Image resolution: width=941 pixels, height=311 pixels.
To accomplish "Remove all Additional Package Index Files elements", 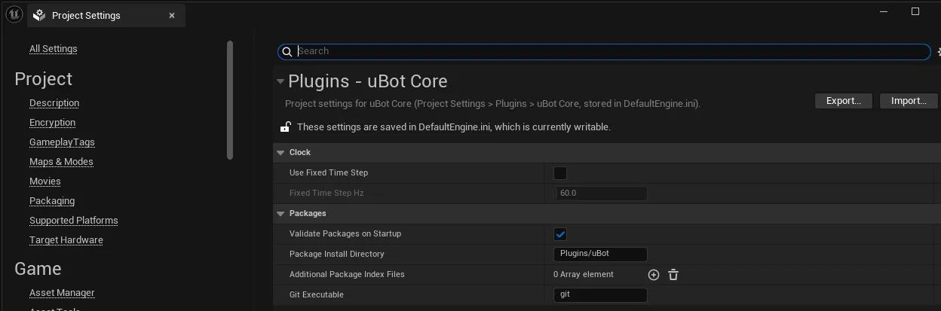I will click(x=673, y=275).
